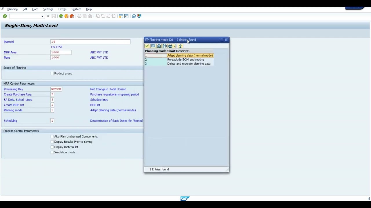Click the Next Page icon

[x=108, y=16]
